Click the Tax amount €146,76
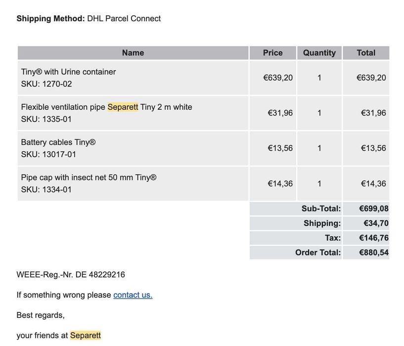404x346 pixels. pos(373,238)
